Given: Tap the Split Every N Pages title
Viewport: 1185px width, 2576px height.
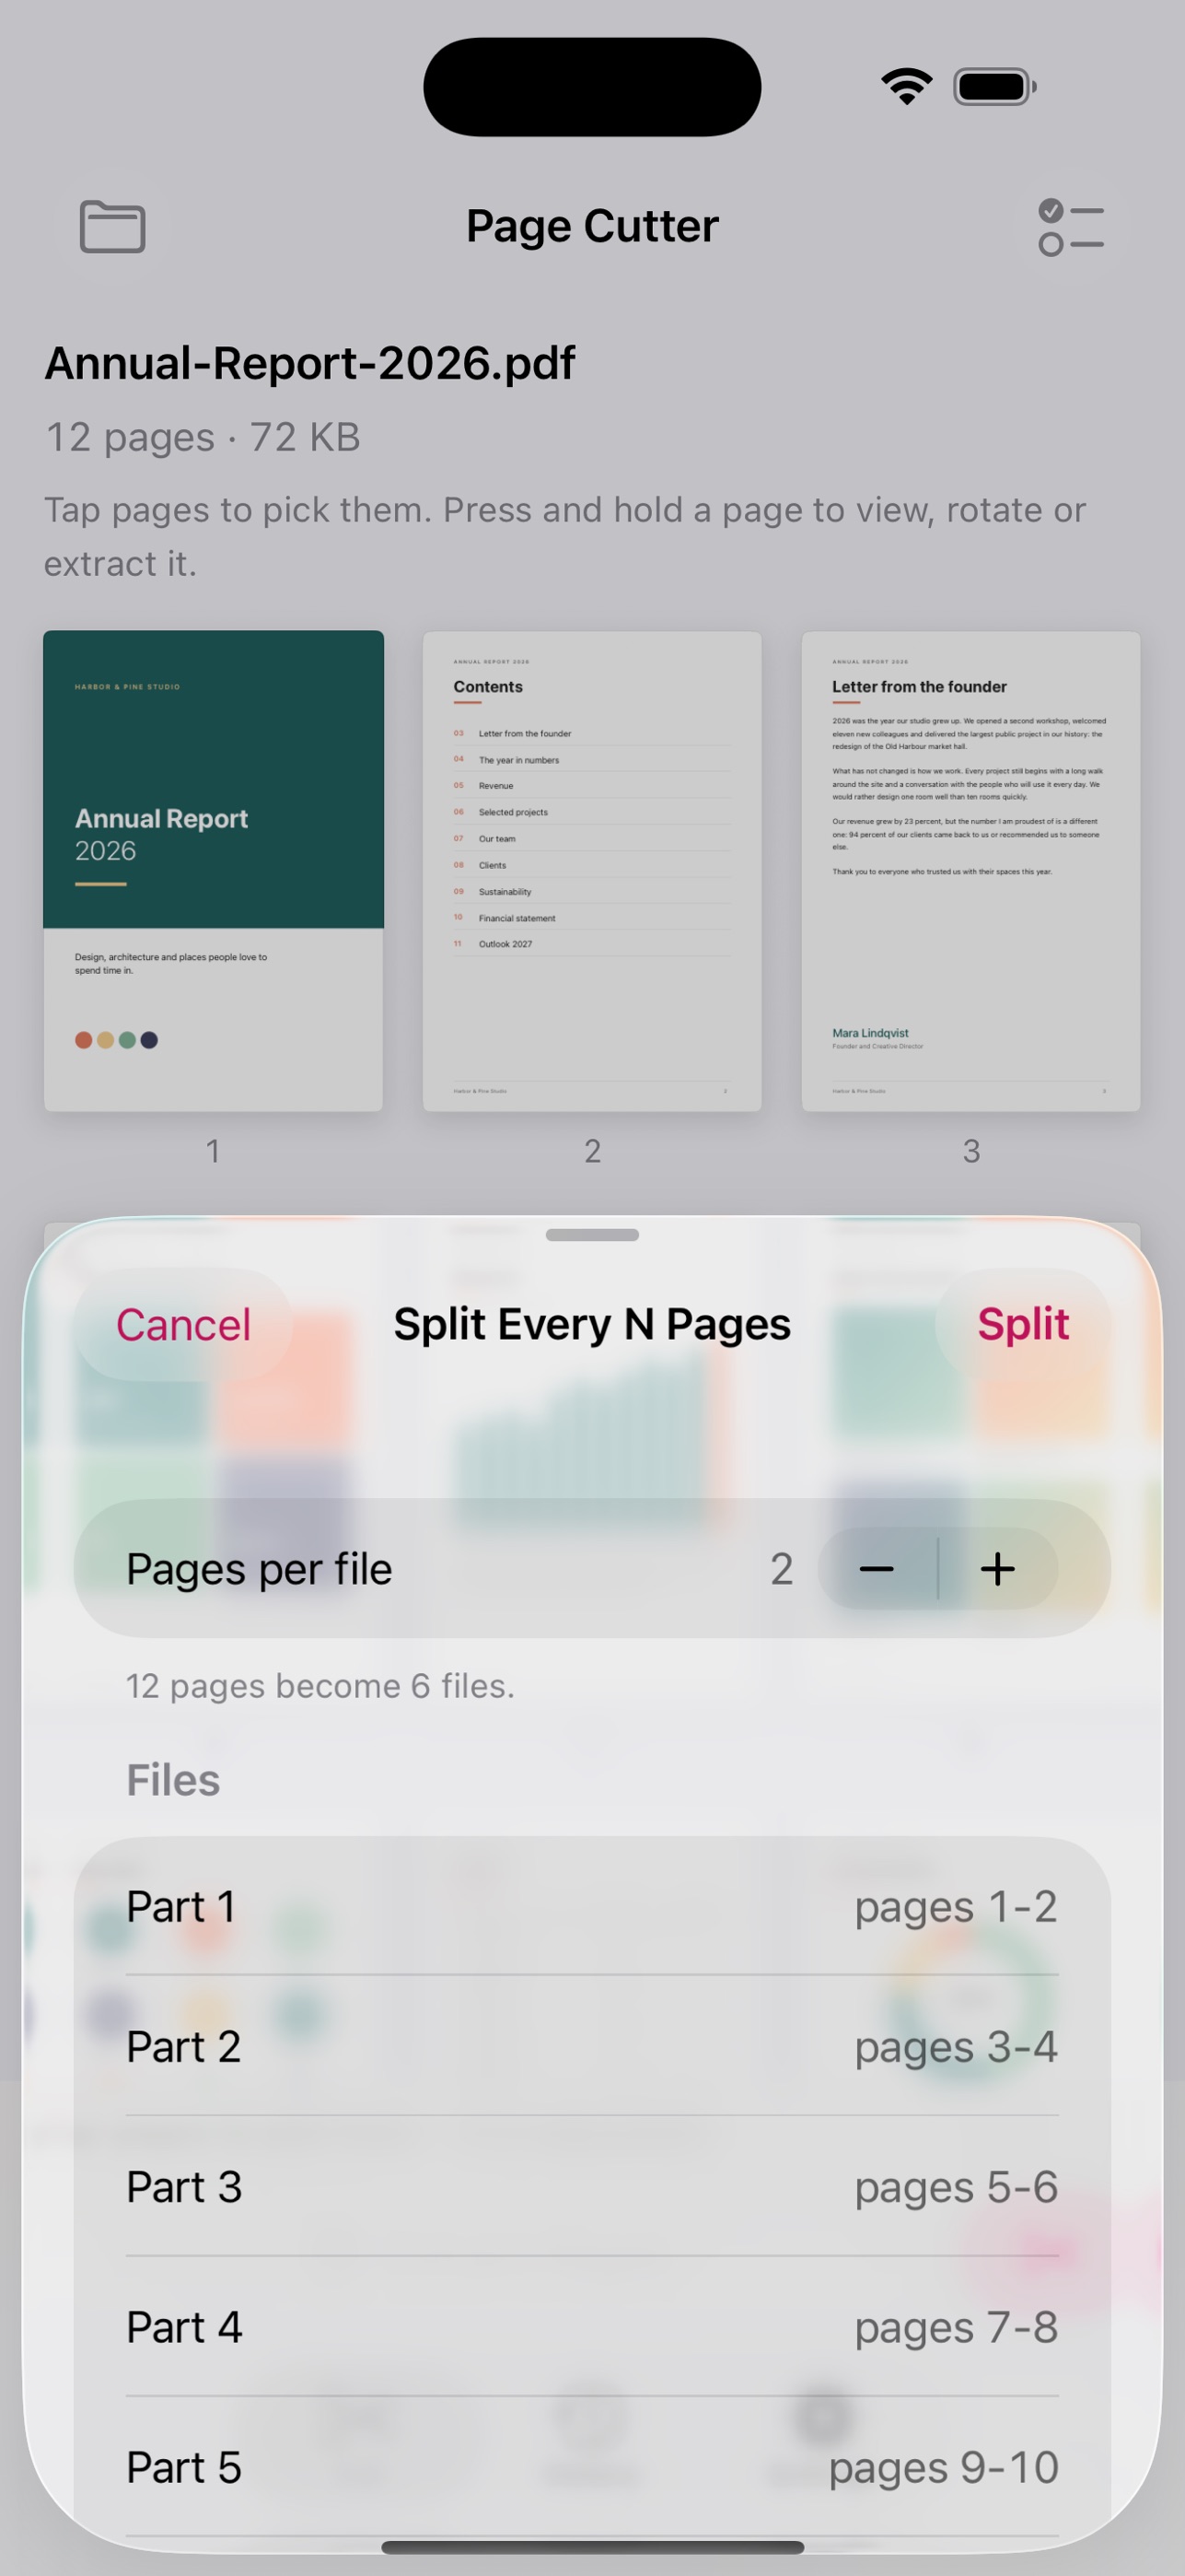Looking at the screenshot, I should pos(593,1325).
